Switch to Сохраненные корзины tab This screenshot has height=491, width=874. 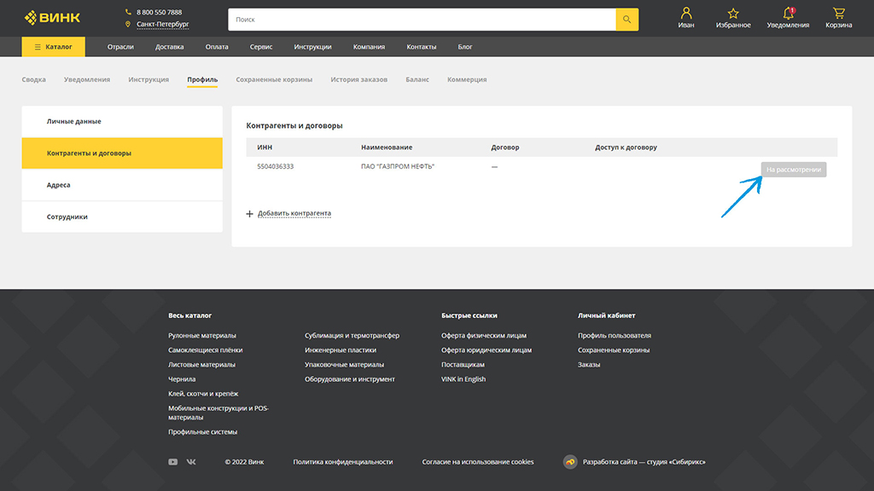[x=274, y=79]
